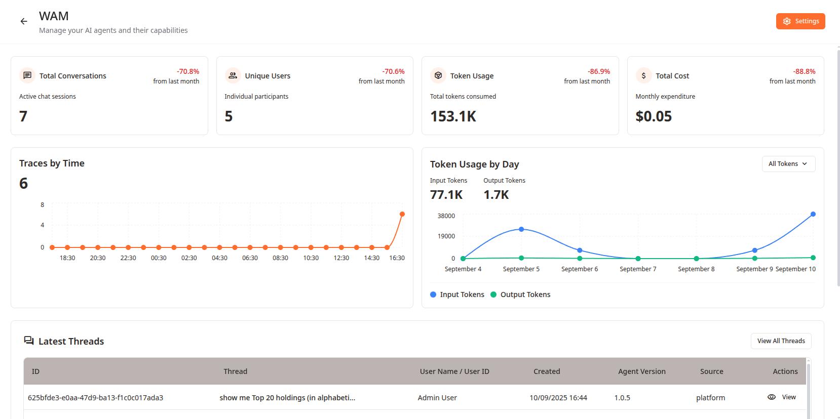Image resolution: width=840 pixels, height=419 pixels.
Task: Click the Total Cost dollar icon
Action: click(x=643, y=75)
